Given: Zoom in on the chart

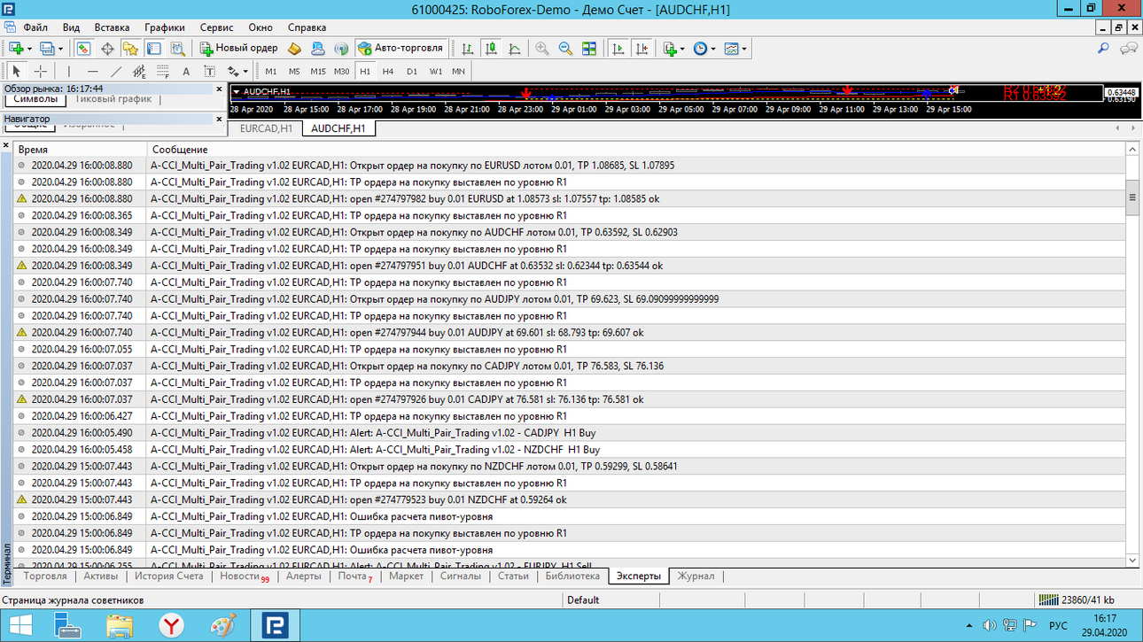Looking at the screenshot, I should coord(541,48).
